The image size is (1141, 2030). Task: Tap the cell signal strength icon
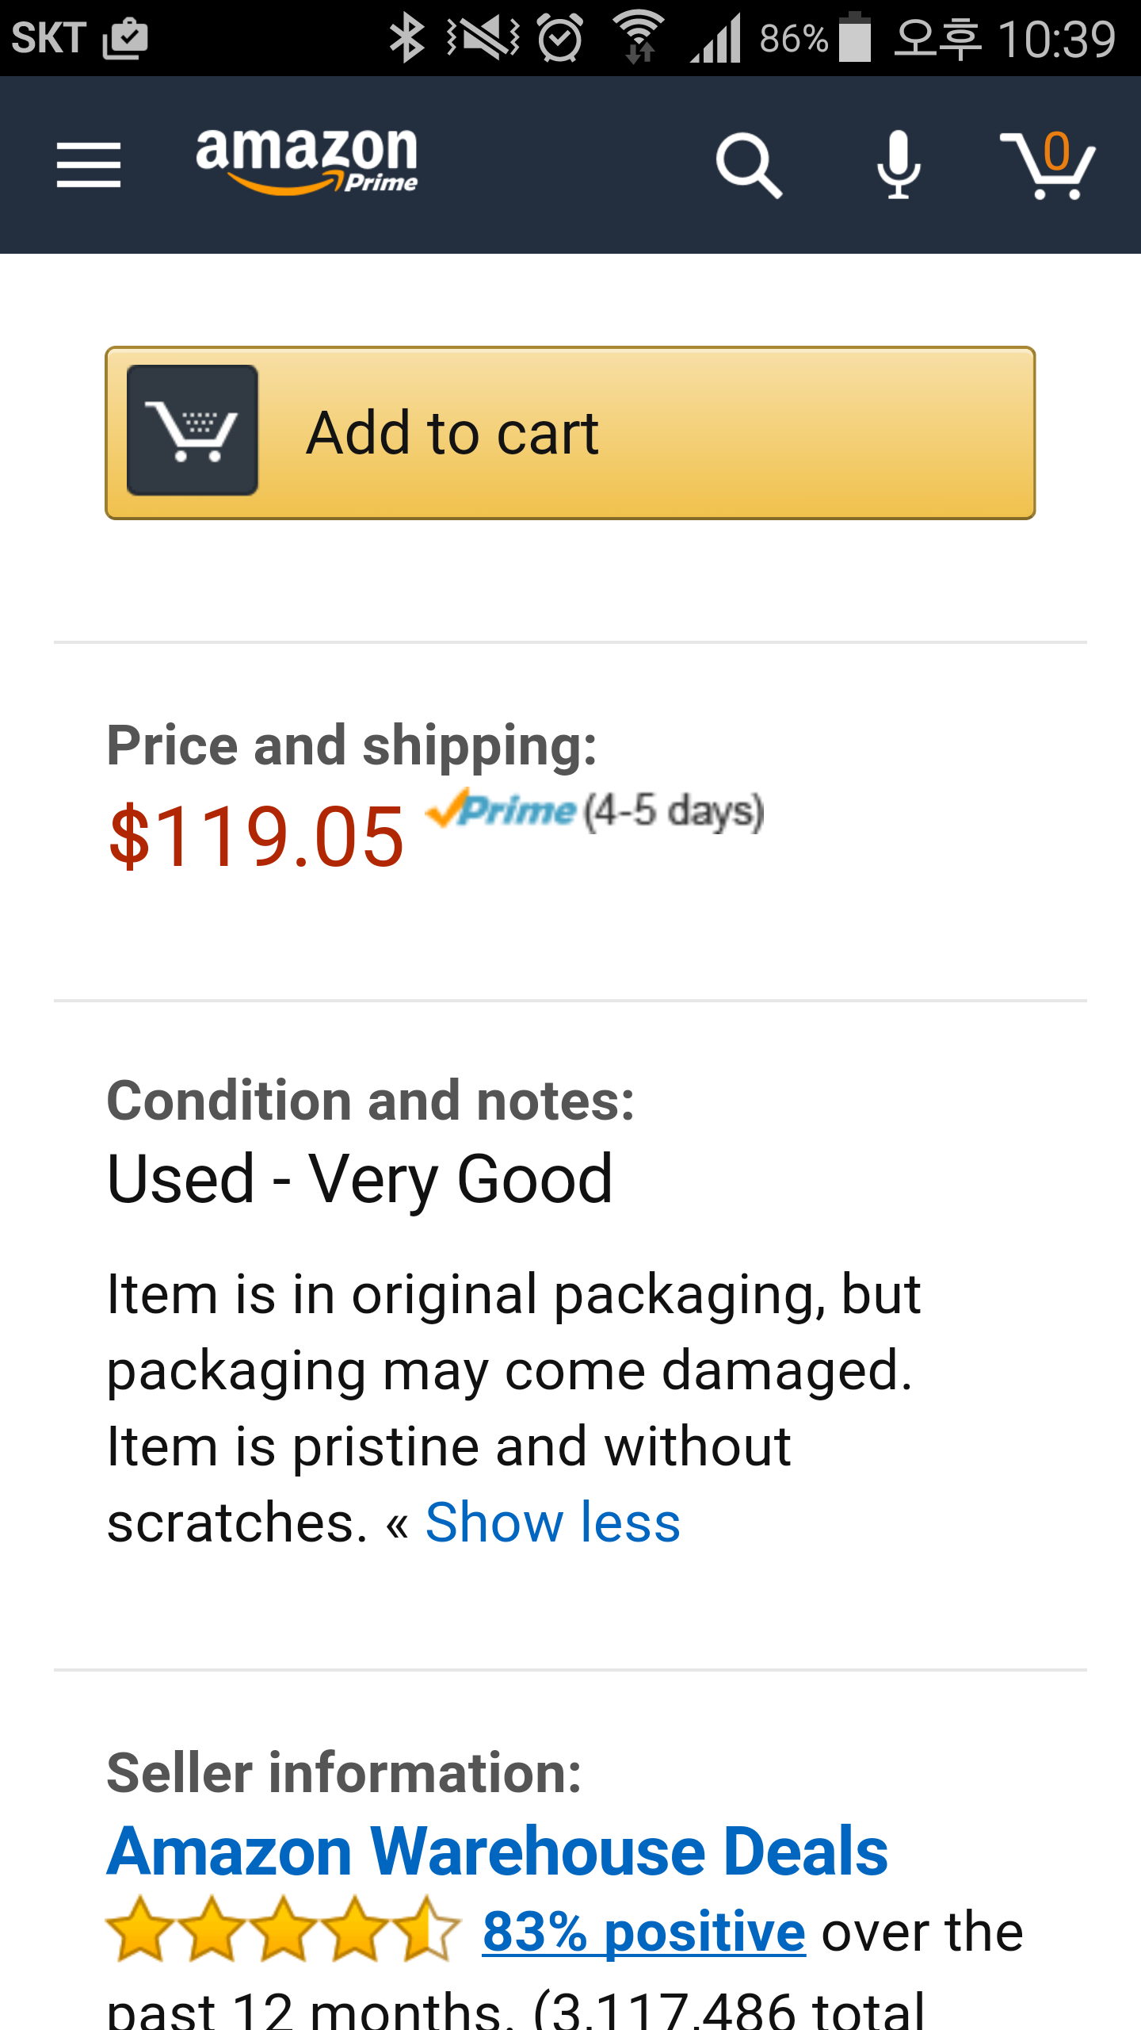(x=716, y=38)
